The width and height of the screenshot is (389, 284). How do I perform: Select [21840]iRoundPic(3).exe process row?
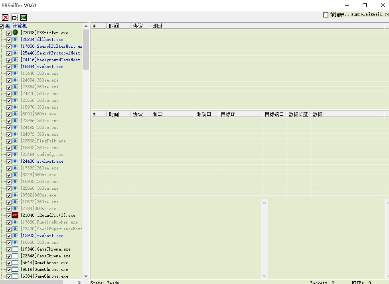pyautogui.click(x=47, y=216)
